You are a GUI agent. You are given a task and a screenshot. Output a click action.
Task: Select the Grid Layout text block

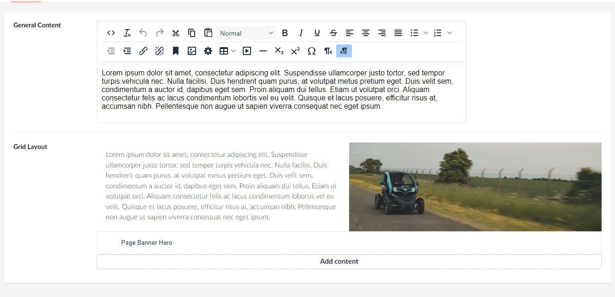(x=222, y=186)
